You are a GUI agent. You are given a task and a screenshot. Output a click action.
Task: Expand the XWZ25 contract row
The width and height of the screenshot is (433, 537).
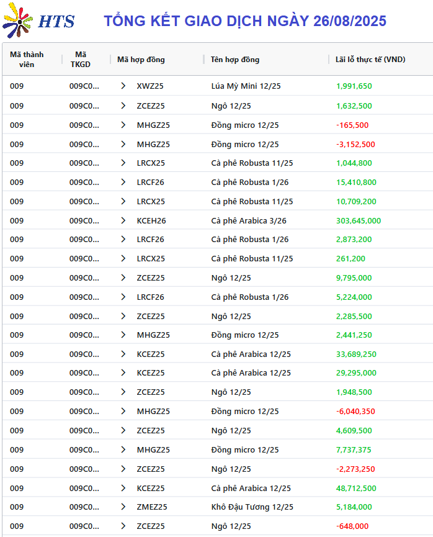(x=123, y=86)
